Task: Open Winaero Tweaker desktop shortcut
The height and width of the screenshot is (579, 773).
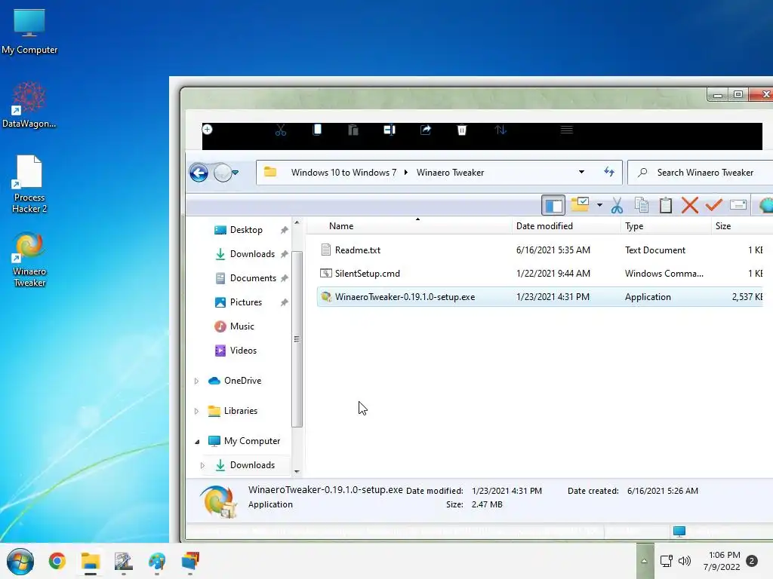Action: (x=29, y=259)
